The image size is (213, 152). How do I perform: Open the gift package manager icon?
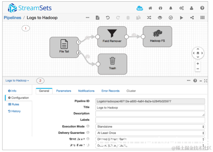point(160,8)
